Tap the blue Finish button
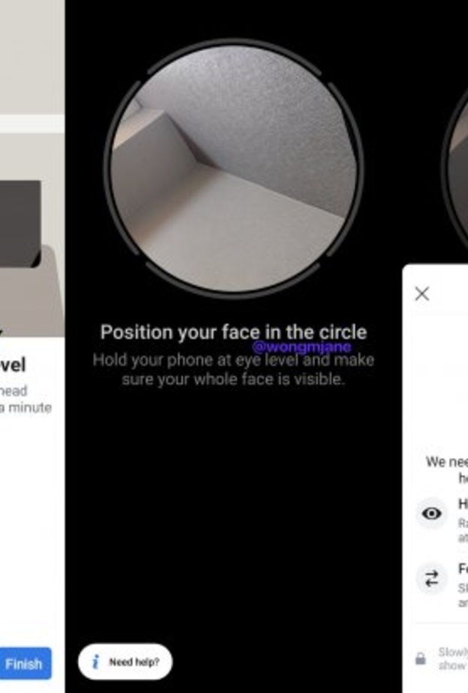The height and width of the screenshot is (693, 468). coord(25,663)
